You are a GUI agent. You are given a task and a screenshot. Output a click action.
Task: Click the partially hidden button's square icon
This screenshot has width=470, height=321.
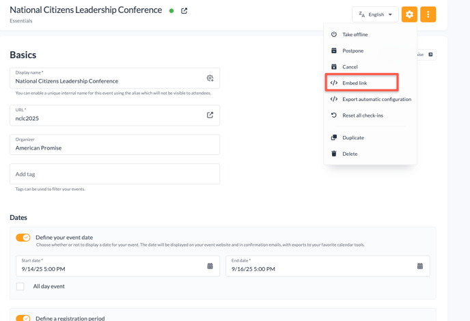tap(430, 55)
